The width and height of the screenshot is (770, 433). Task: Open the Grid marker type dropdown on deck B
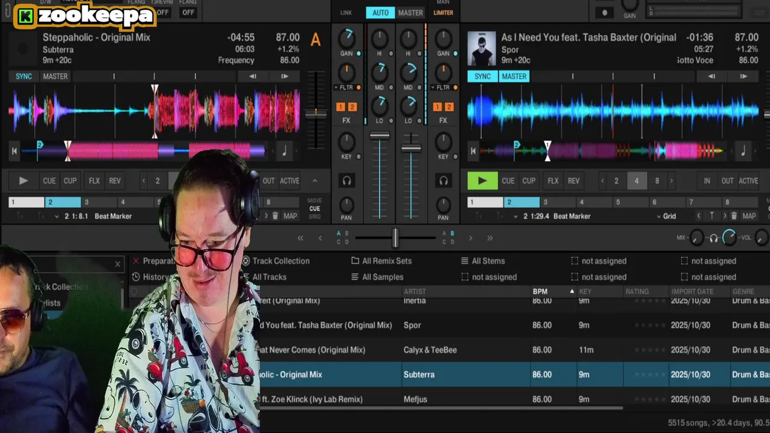click(665, 216)
